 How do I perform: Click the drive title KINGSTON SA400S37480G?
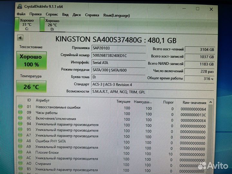tap(99, 40)
